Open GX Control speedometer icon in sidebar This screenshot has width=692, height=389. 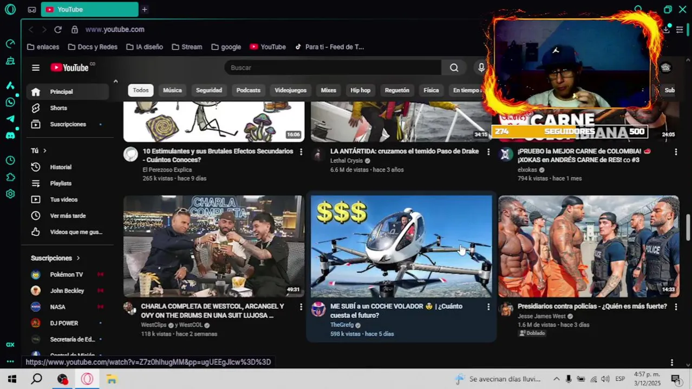[10, 44]
